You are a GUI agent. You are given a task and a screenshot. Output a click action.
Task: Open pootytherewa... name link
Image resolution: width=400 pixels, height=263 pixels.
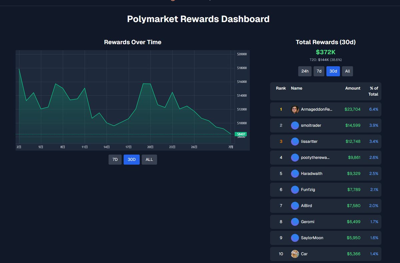point(315,157)
